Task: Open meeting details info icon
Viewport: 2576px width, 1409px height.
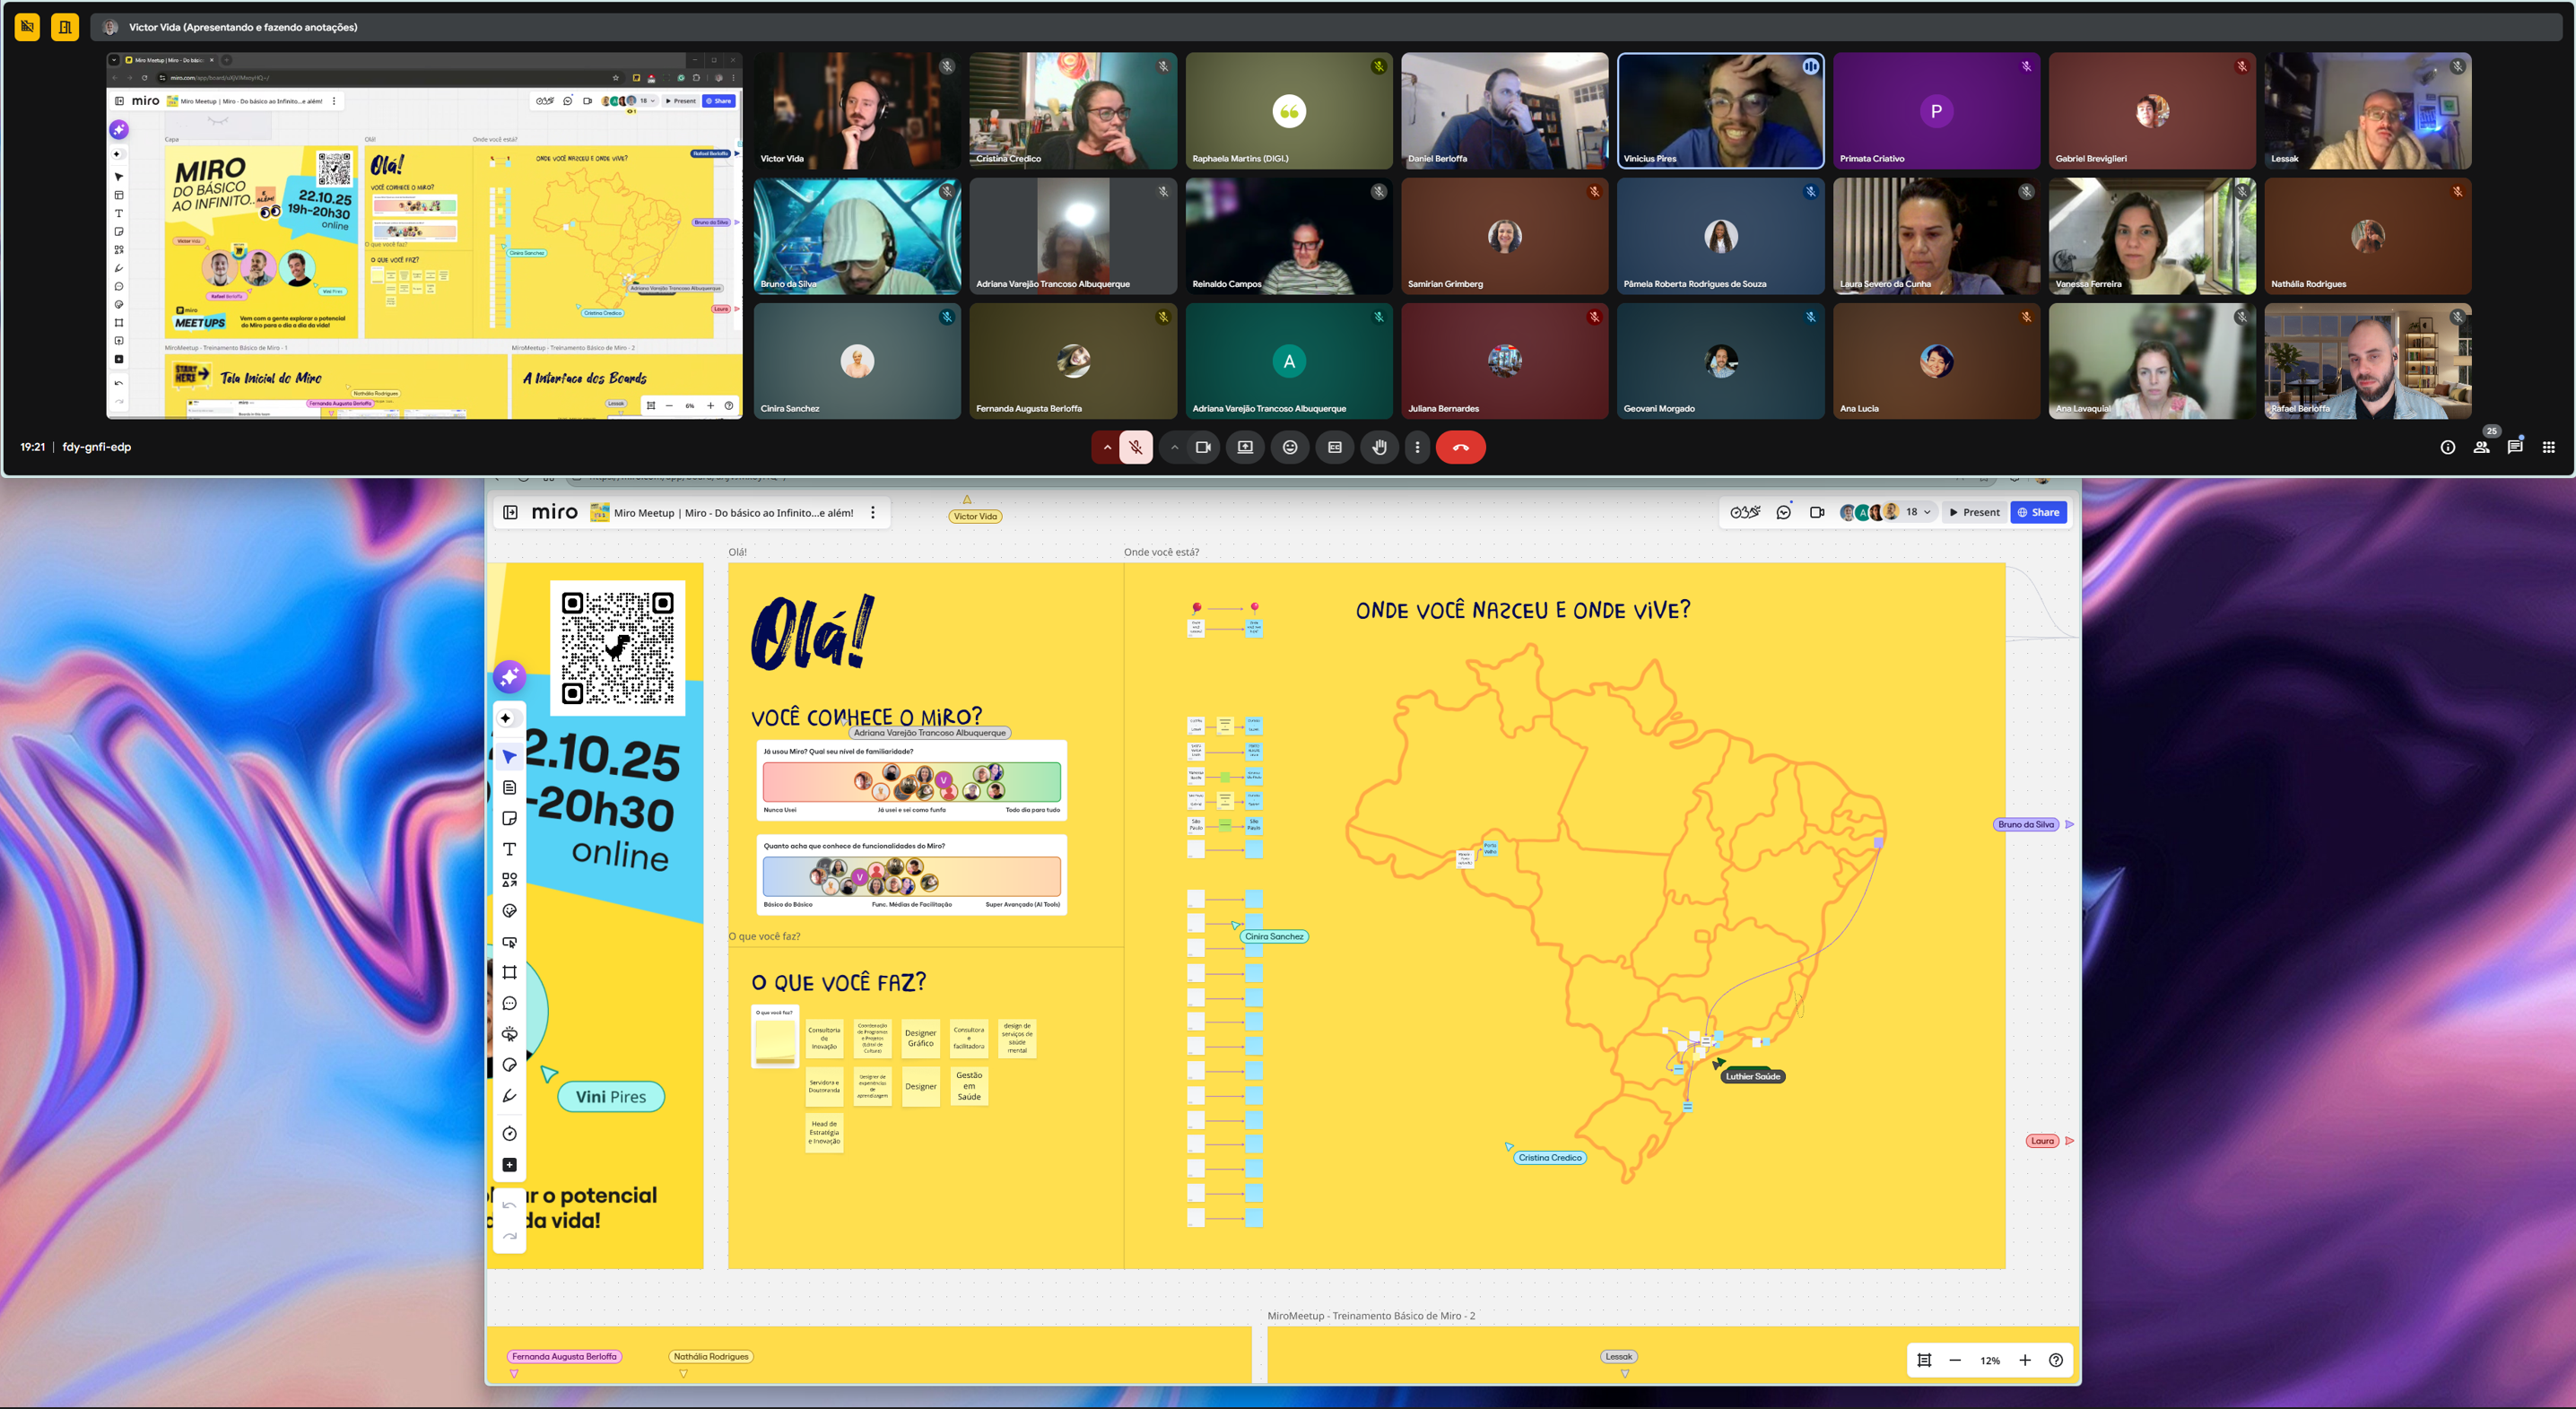Action: (2447, 447)
